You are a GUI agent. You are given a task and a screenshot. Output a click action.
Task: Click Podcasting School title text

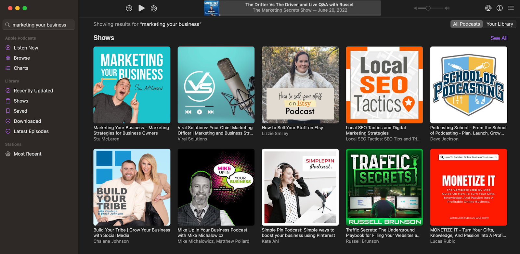tap(468, 130)
